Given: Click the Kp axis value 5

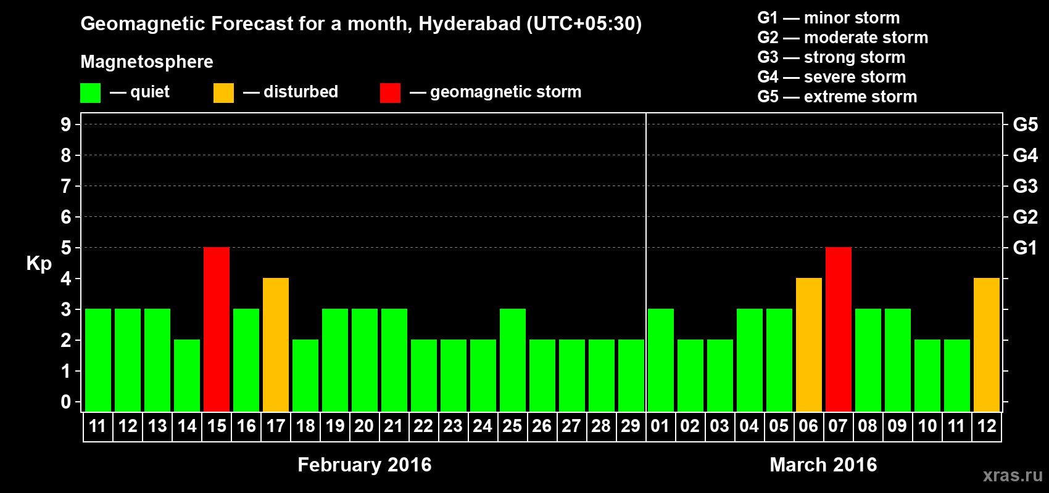Looking at the screenshot, I should coord(66,248).
